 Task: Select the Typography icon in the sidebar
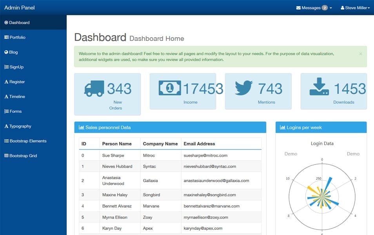point(6,126)
